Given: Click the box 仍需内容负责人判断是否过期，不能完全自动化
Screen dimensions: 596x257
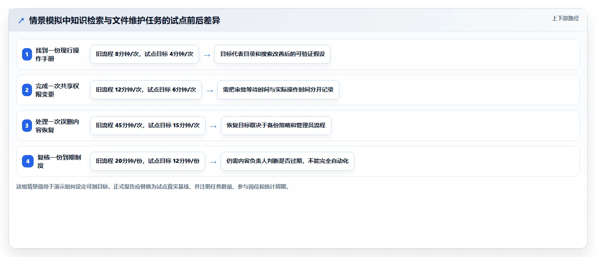Looking at the screenshot, I should (x=287, y=161).
